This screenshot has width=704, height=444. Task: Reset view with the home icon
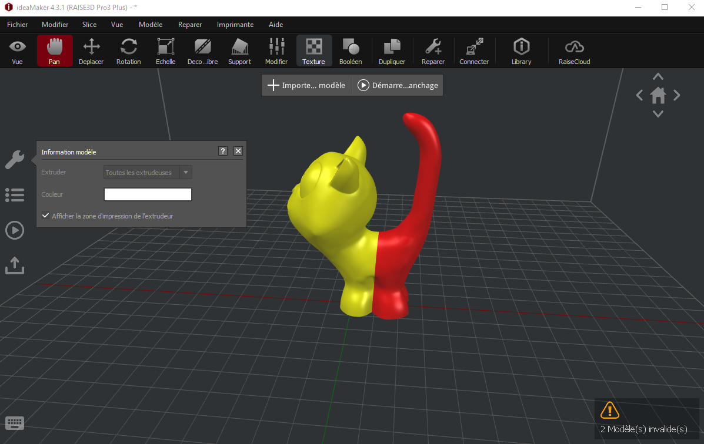point(658,95)
